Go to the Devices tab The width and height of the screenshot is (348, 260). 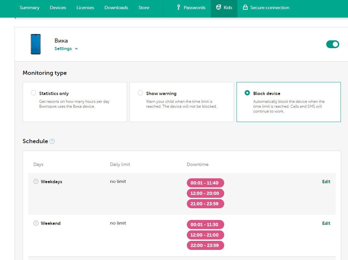pos(58,7)
